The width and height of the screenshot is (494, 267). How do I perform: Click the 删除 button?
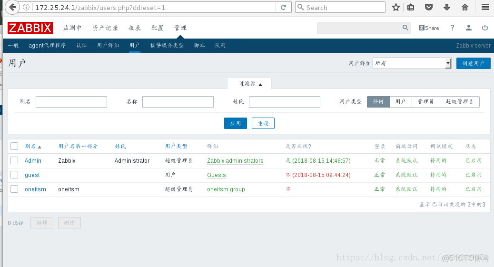click(69, 223)
